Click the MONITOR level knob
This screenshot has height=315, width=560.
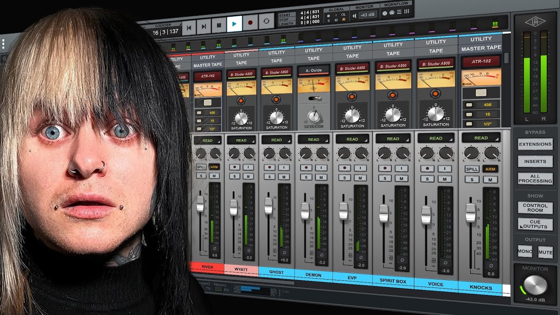click(535, 285)
